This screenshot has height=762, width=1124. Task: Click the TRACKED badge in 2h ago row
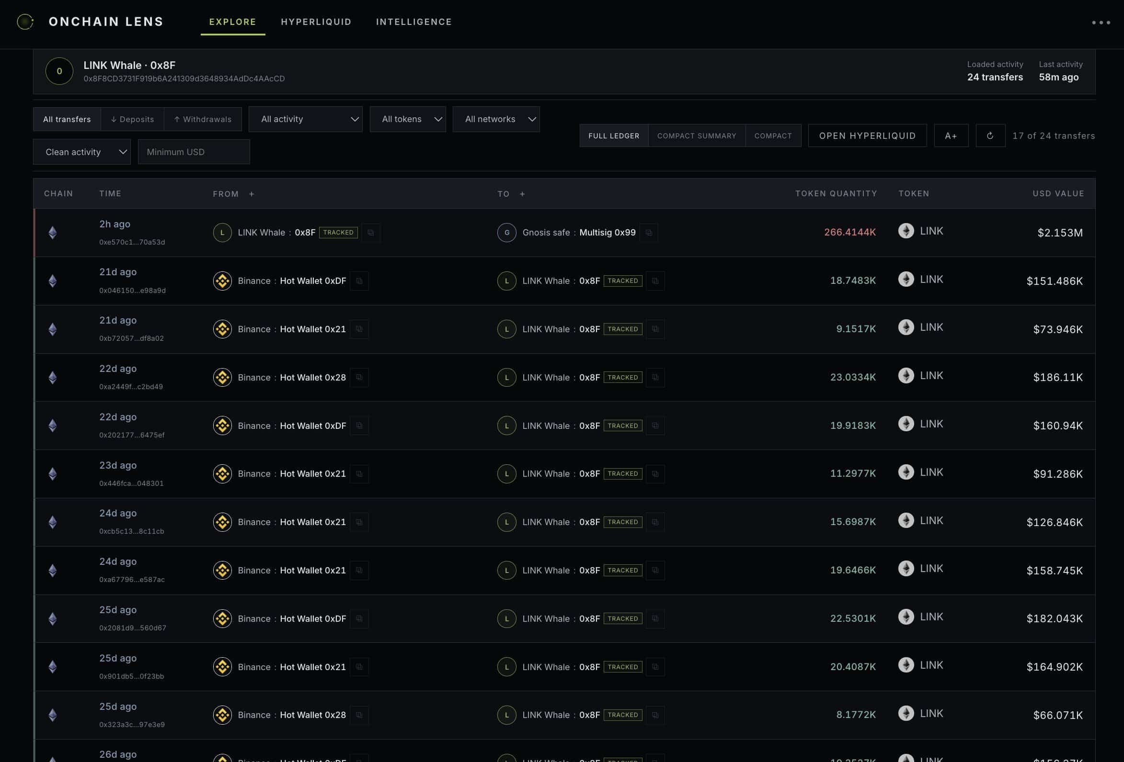pos(338,233)
